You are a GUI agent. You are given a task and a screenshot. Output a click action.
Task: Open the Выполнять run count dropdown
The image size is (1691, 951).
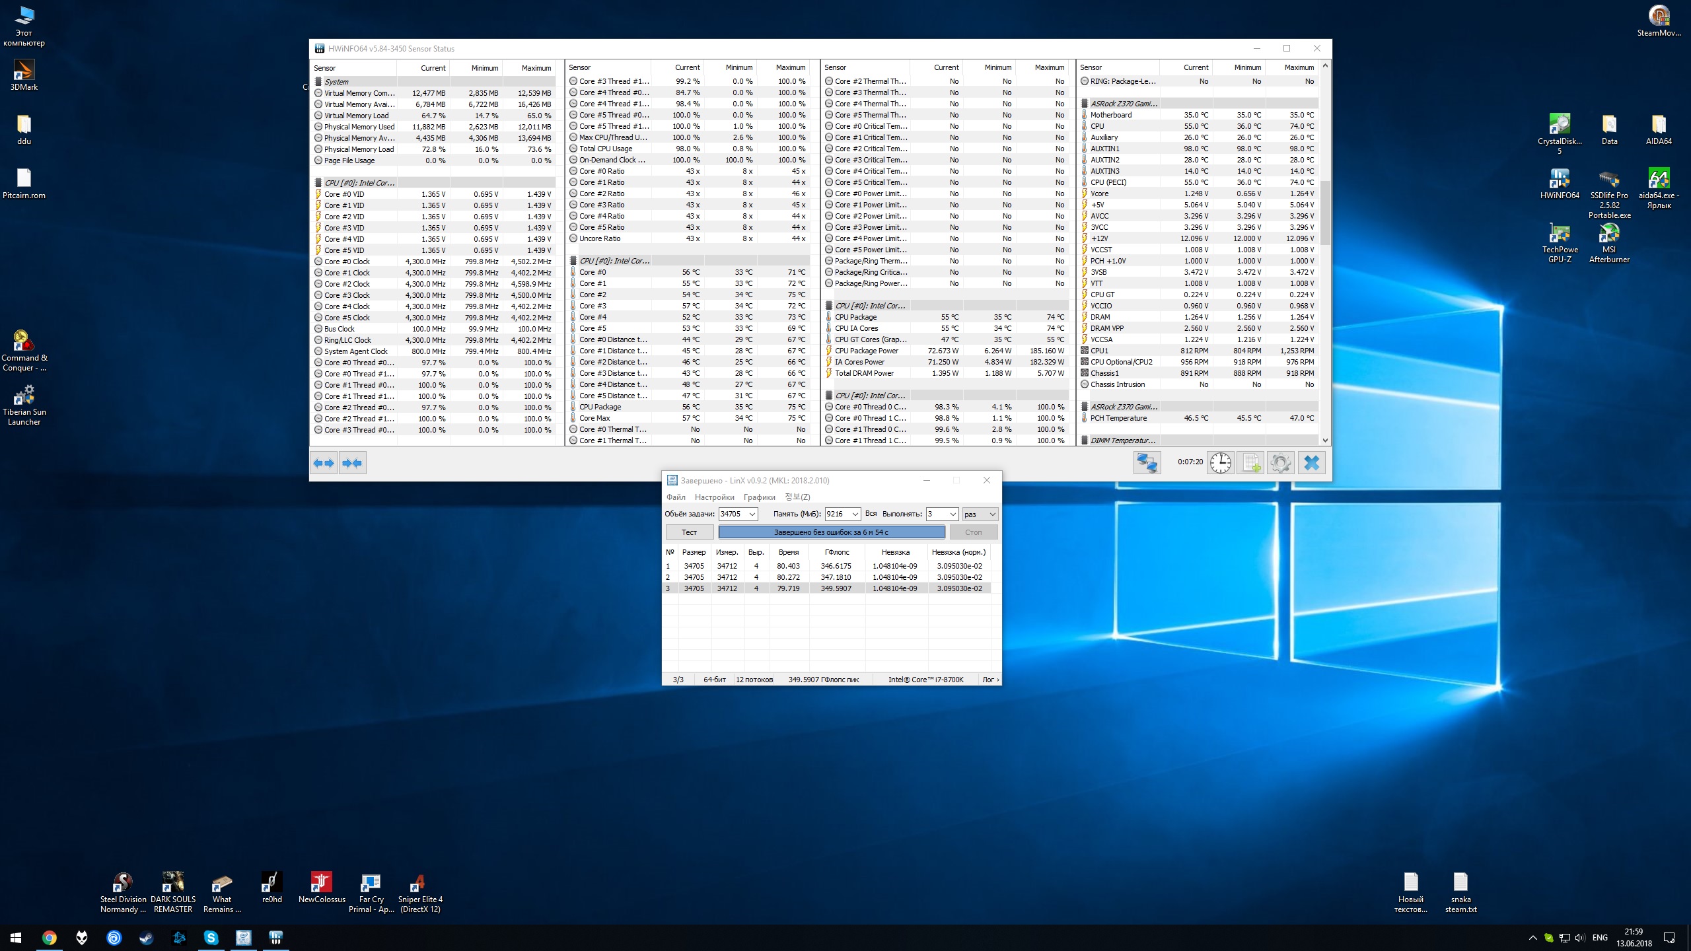pos(953,514)
